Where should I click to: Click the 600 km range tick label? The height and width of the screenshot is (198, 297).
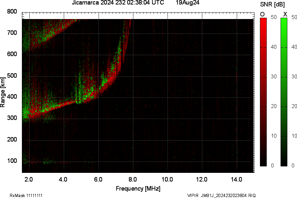pyautogui.click(x=12, y=54)
